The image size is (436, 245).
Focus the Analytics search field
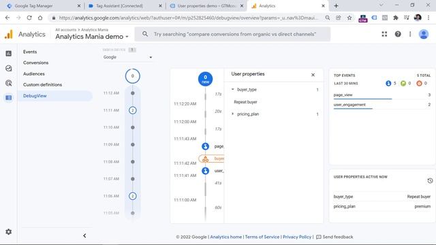[232, 34]
